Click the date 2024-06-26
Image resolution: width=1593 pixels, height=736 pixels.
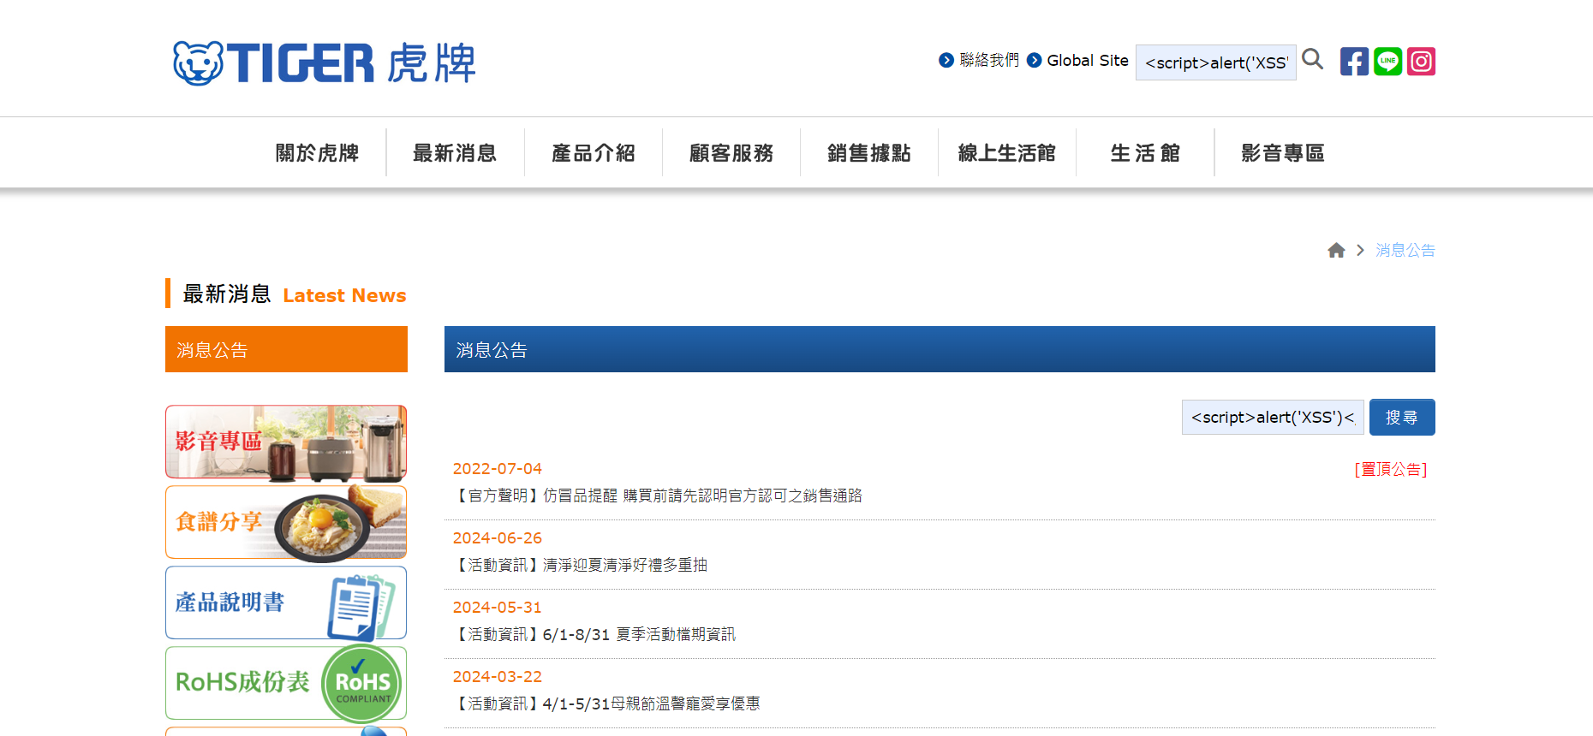coord(497,537)
